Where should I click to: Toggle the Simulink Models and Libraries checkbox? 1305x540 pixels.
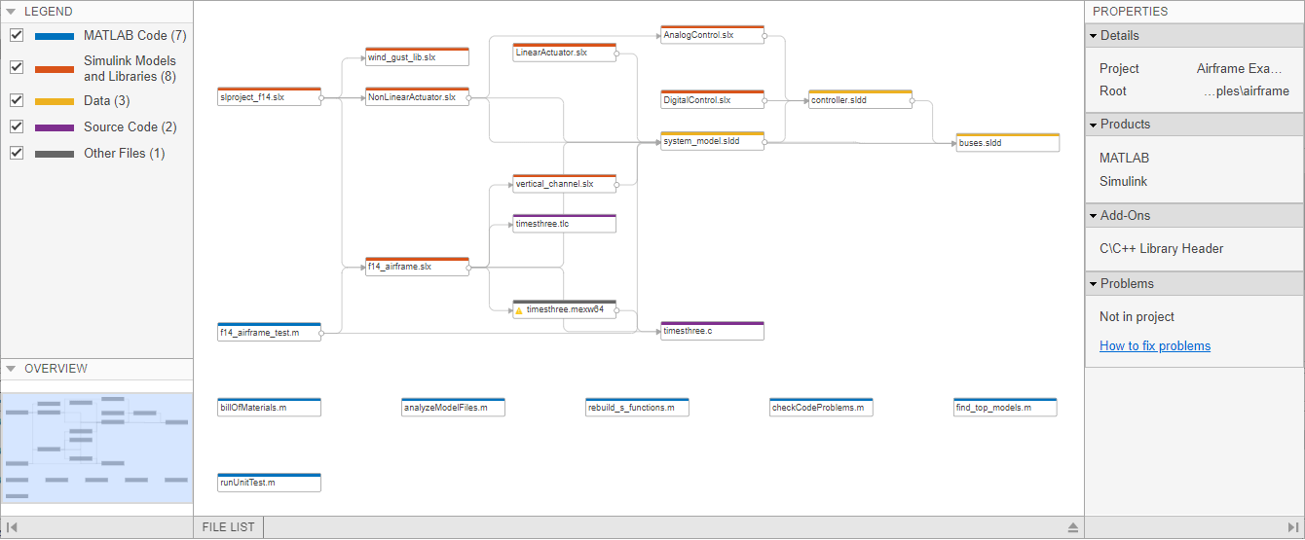coord(17,67)
